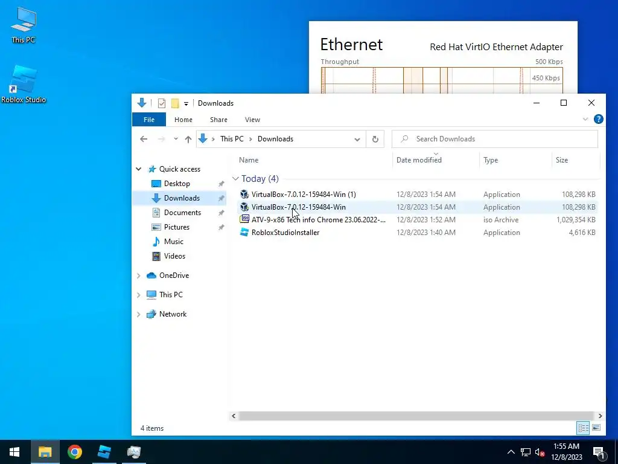Switch to Large icons view layout
This screenshot has height=464, width=618.
click(596, 428)
